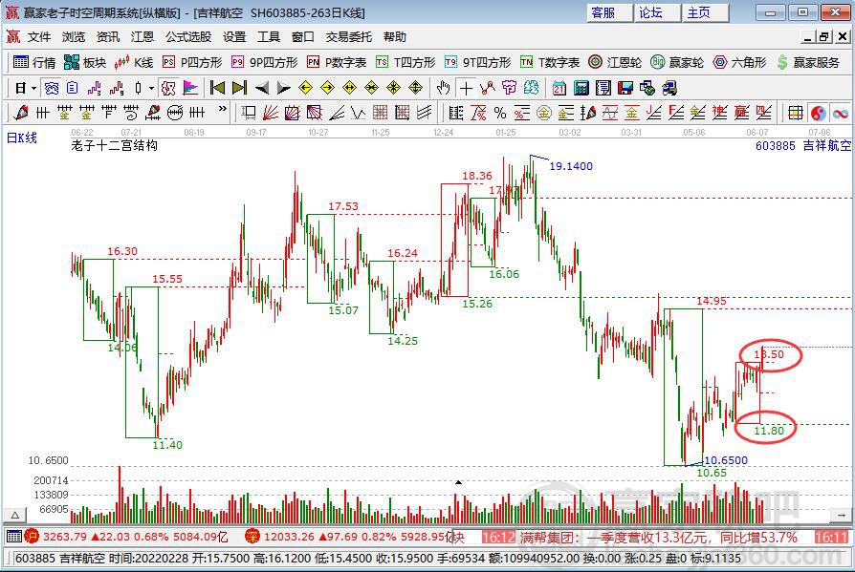Click the yellow diamond right-arrow icon

(327, 88)
